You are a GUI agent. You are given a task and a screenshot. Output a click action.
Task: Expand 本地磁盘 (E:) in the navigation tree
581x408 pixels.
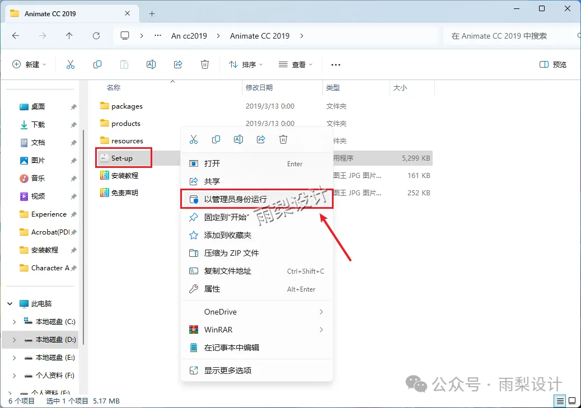coord(14,358)
